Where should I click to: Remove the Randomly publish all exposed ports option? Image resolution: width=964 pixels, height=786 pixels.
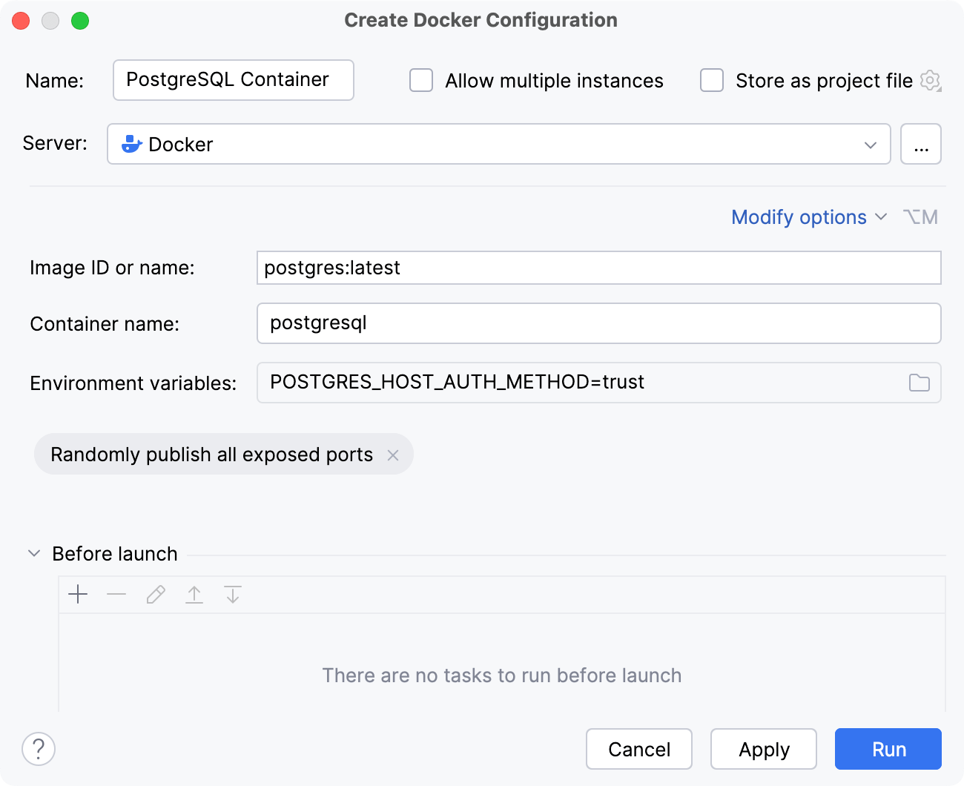point(394,455)
